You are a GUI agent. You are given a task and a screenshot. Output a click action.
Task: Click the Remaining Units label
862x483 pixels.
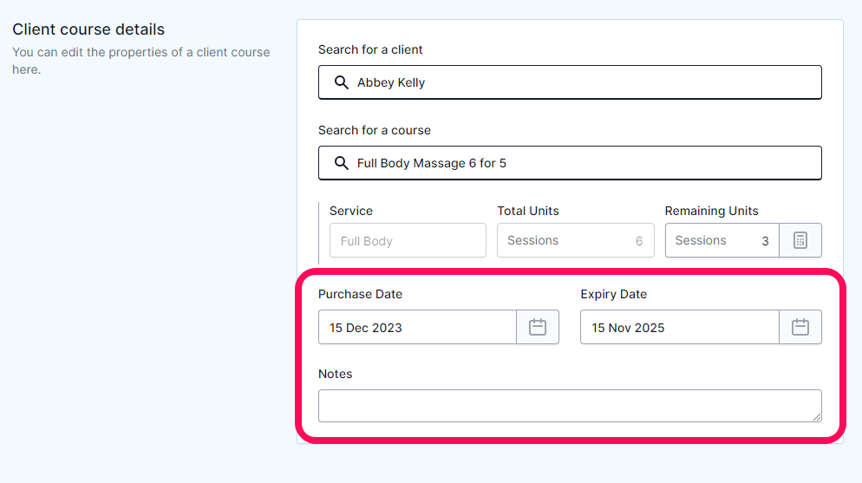pos(711,211)
